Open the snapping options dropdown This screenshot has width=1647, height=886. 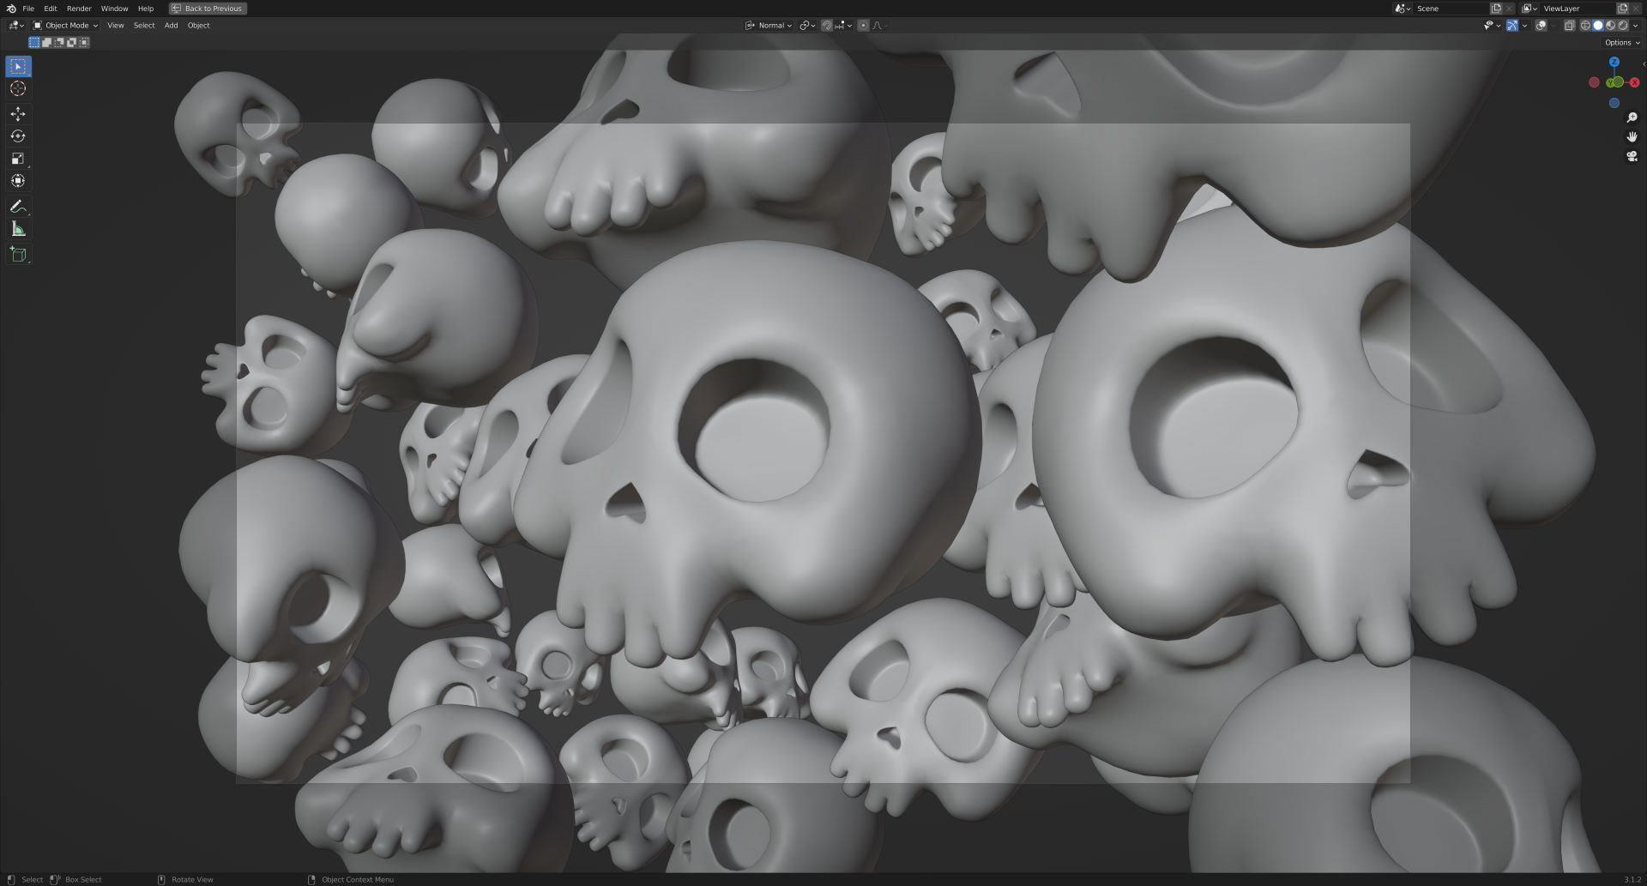pos(844,26)
